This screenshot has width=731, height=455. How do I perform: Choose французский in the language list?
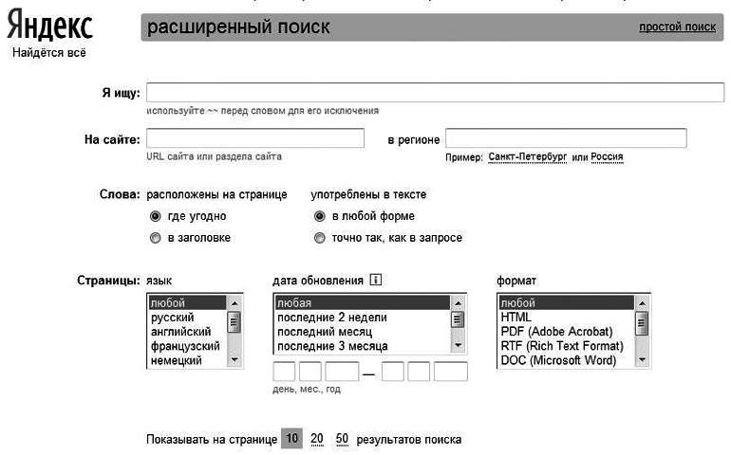(187, 346)
